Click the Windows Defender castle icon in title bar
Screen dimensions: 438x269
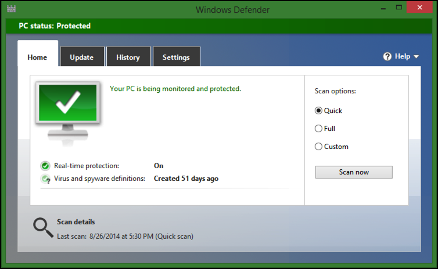click(x=11, y=9)
